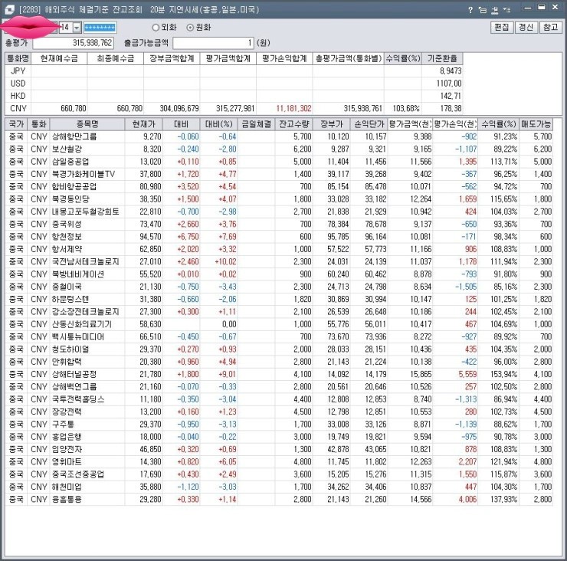Select the 외화 radio button
The width and height of the screenshot is (567, 561).
[x=156, y=28]
